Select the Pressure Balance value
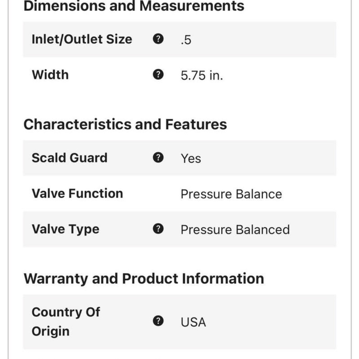 tap(231, 194)
